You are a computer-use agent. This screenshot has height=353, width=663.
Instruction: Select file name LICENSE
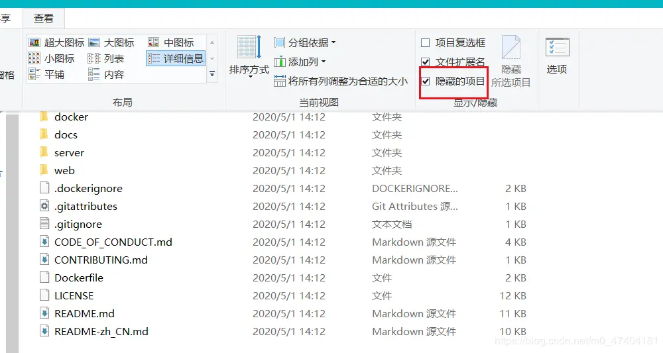point(74,295)
